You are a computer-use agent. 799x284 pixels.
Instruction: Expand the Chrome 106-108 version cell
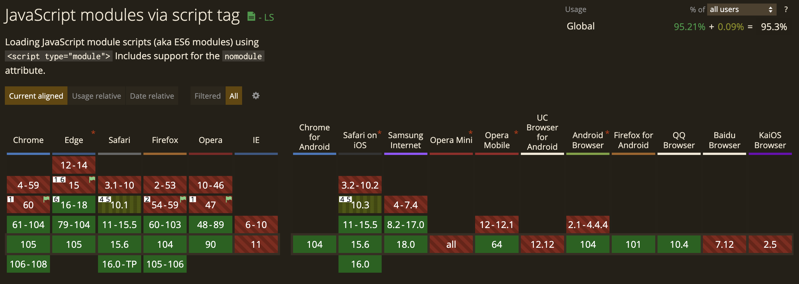(x=28, y=264)
